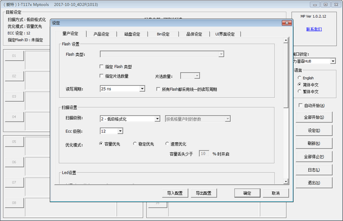Select 繁体中文 language option
The image size is (343, 221).
(300, 91)
